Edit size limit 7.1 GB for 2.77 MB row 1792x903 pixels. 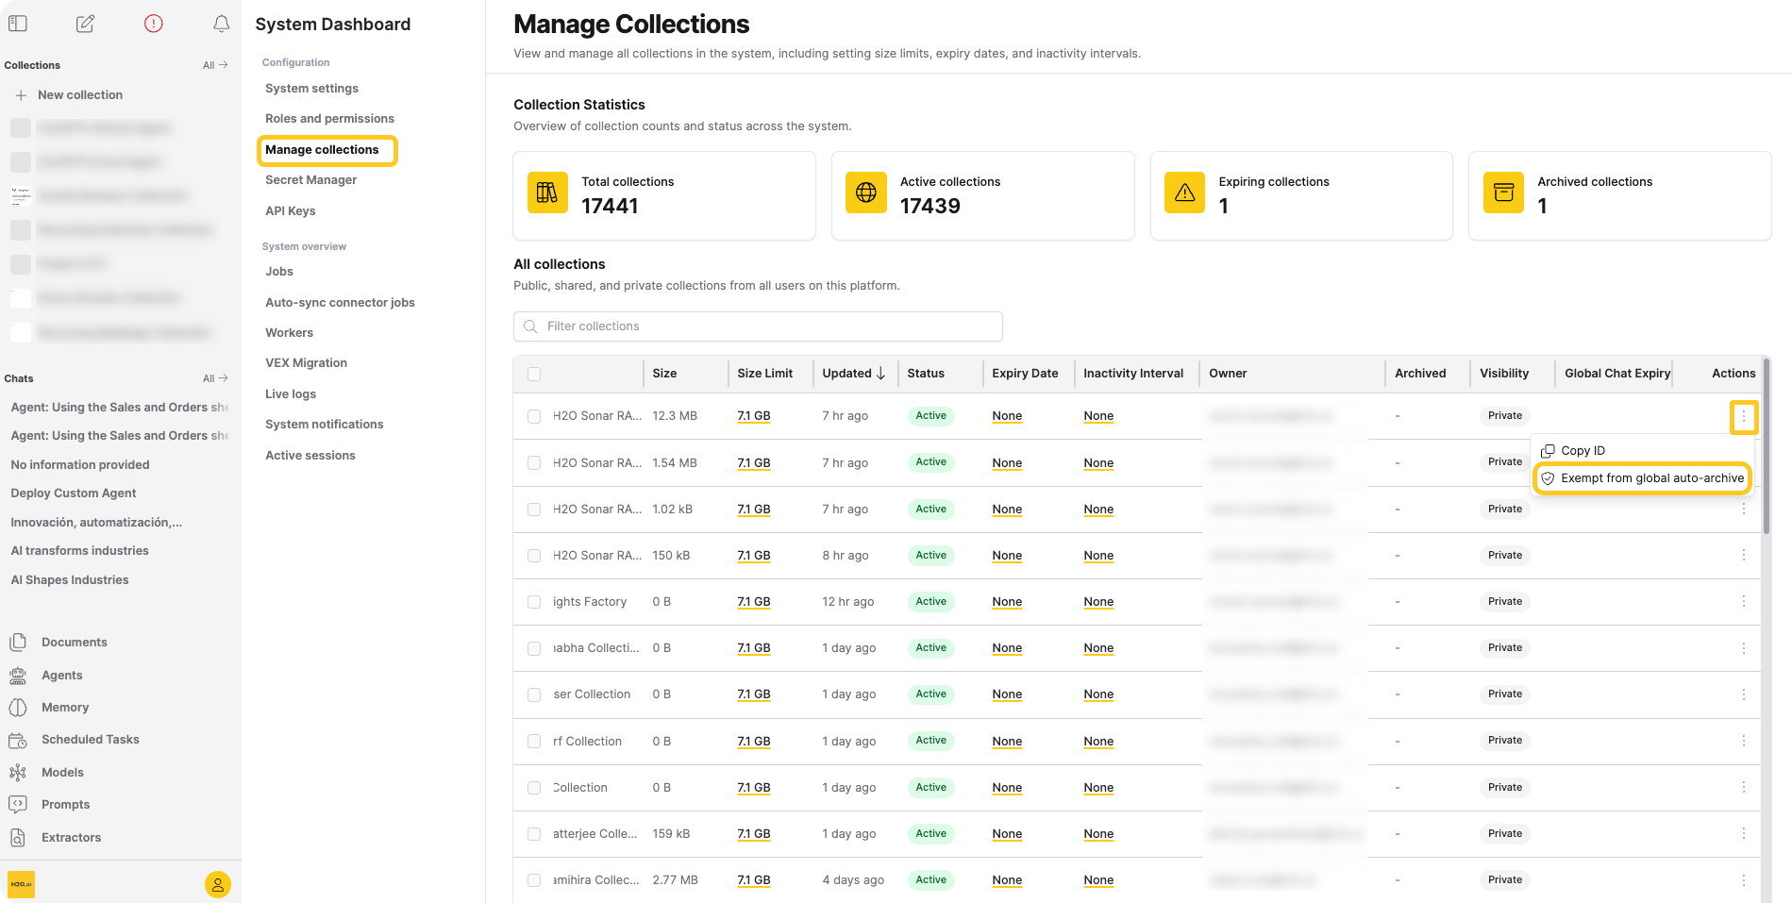pos(754,880)
